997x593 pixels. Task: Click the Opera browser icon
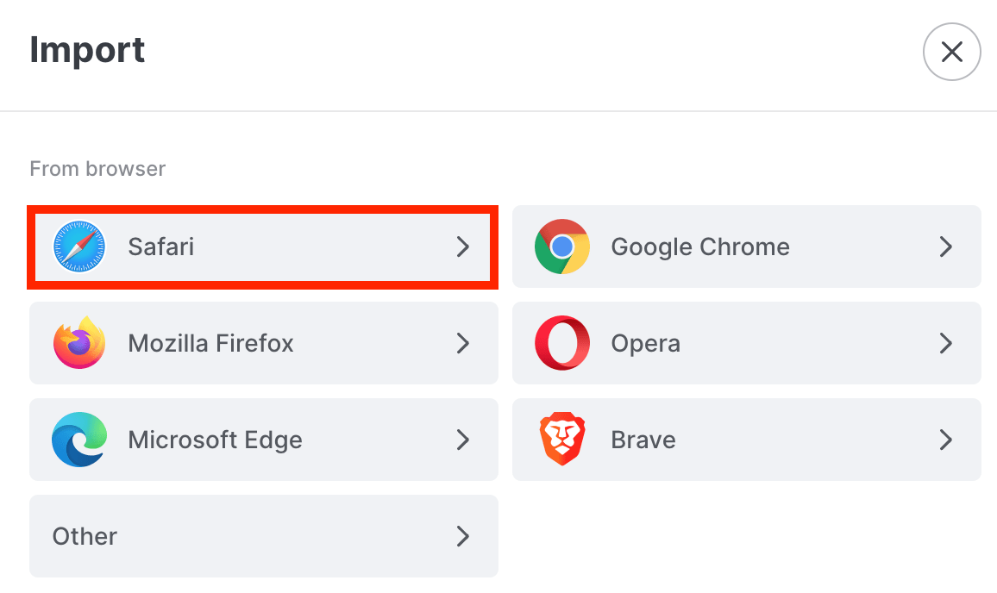click(562, 343)
